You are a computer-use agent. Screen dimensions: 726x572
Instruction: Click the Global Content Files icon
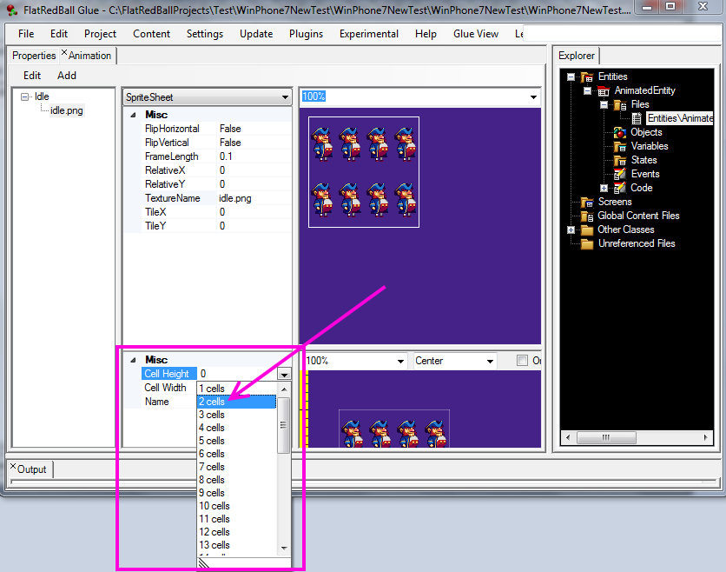click(587, 216)
